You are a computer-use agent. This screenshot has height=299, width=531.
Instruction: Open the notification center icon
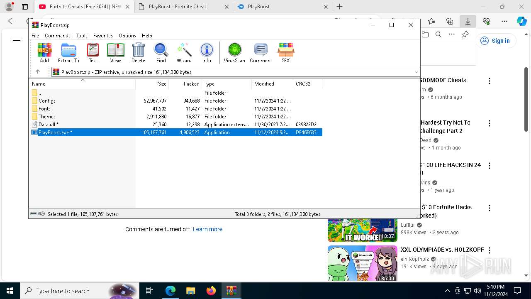(517, 291)
